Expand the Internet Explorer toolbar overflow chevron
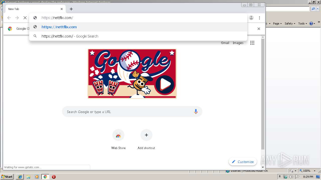The width and height of the screenshot is (321, 180). point(319,22)
